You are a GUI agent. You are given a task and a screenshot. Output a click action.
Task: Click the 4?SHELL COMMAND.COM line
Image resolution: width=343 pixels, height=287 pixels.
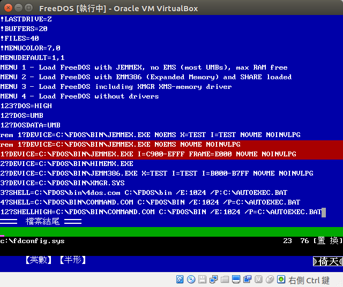click(150, 202)
